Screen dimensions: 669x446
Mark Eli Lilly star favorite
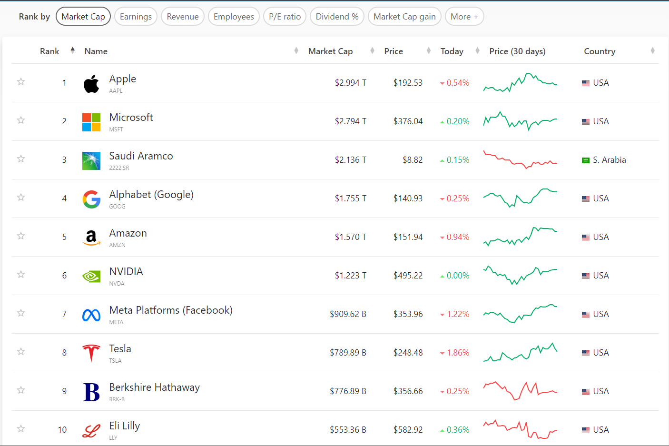21,429
